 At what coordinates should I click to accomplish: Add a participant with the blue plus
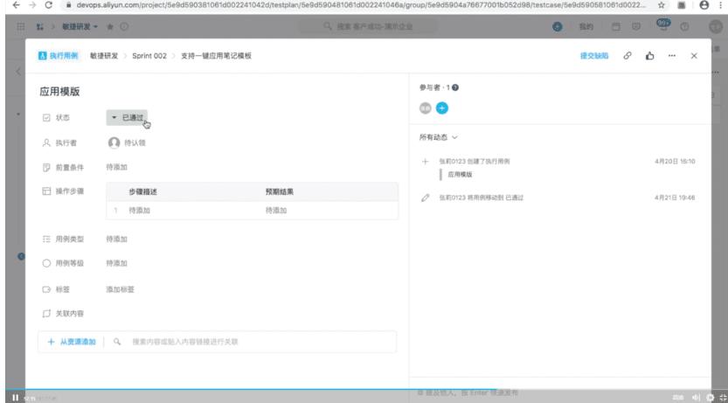(x=442, y=108)
